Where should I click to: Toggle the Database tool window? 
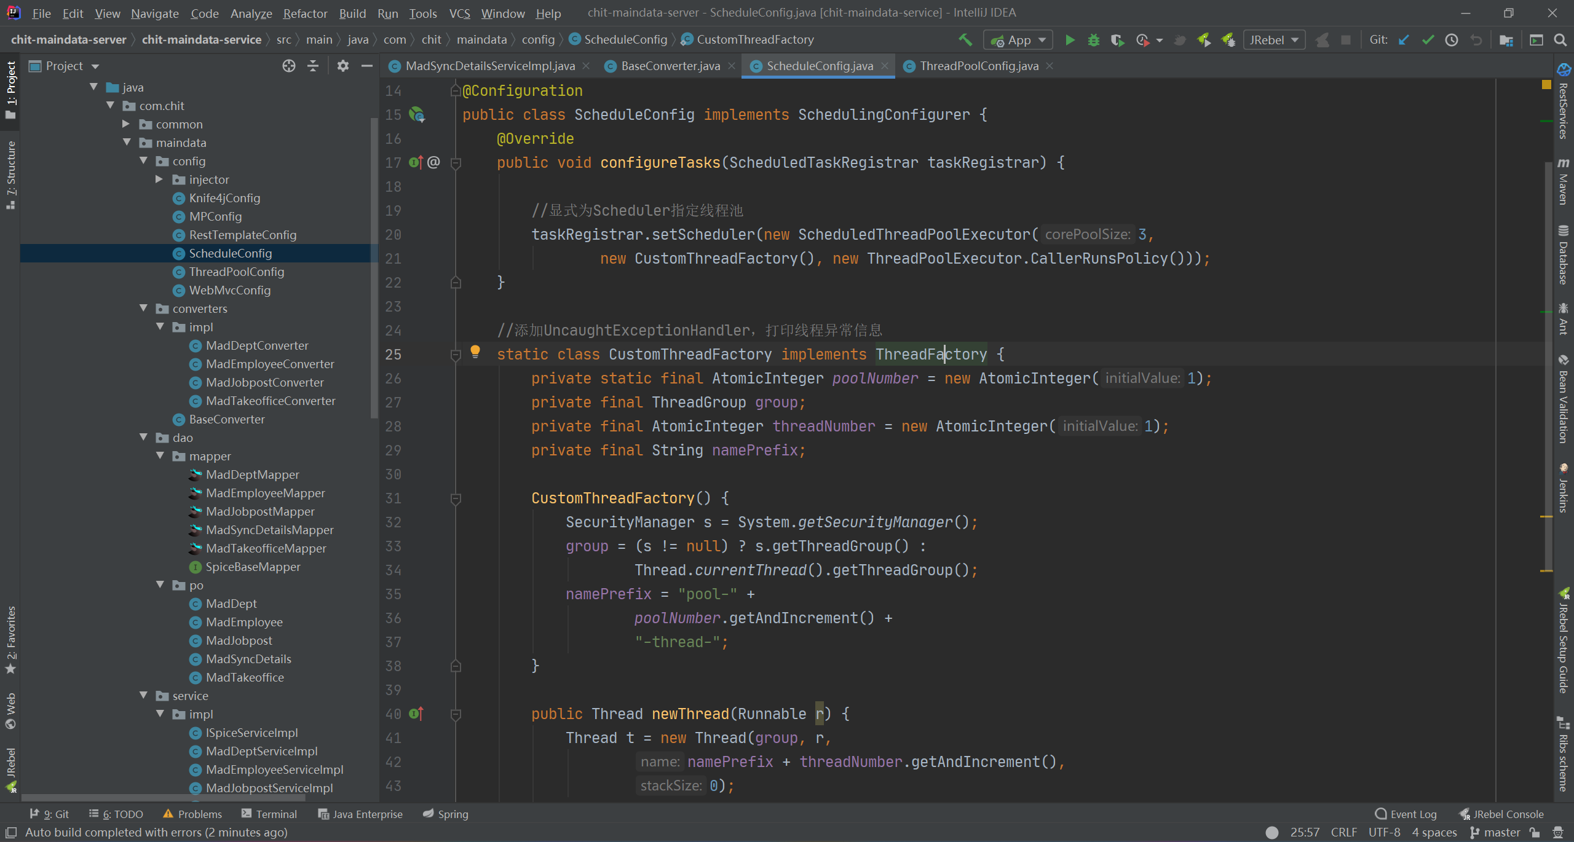click(1563, 254)
